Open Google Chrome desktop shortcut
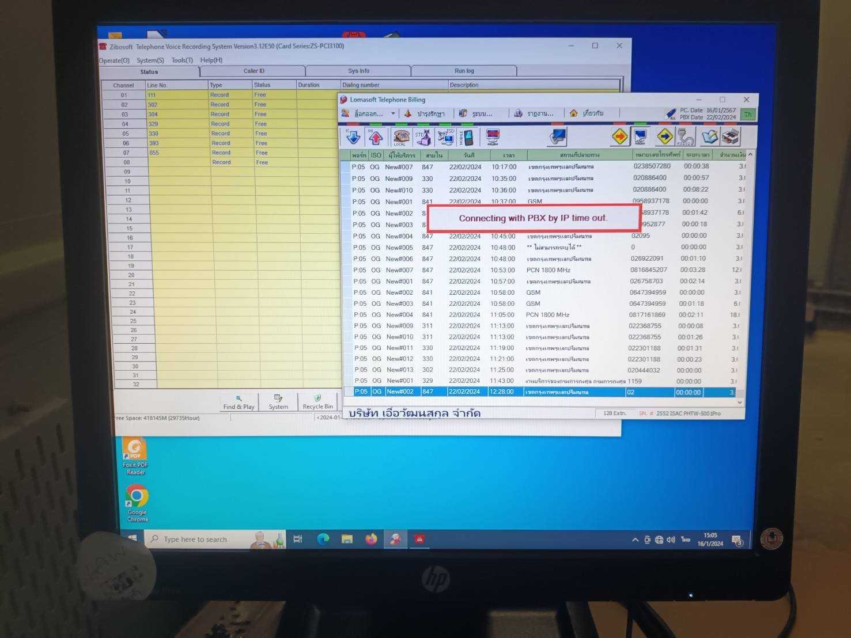The image size is (851, 638). pyautogui.click(x=137, y=503)
